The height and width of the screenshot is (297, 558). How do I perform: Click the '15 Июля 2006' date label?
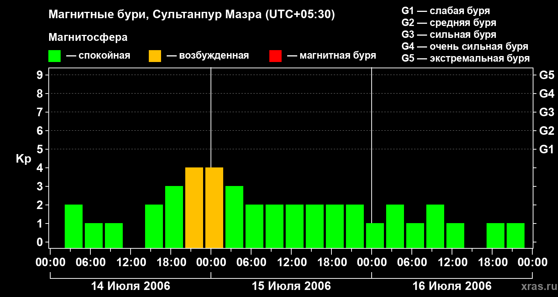coord(291,286)
